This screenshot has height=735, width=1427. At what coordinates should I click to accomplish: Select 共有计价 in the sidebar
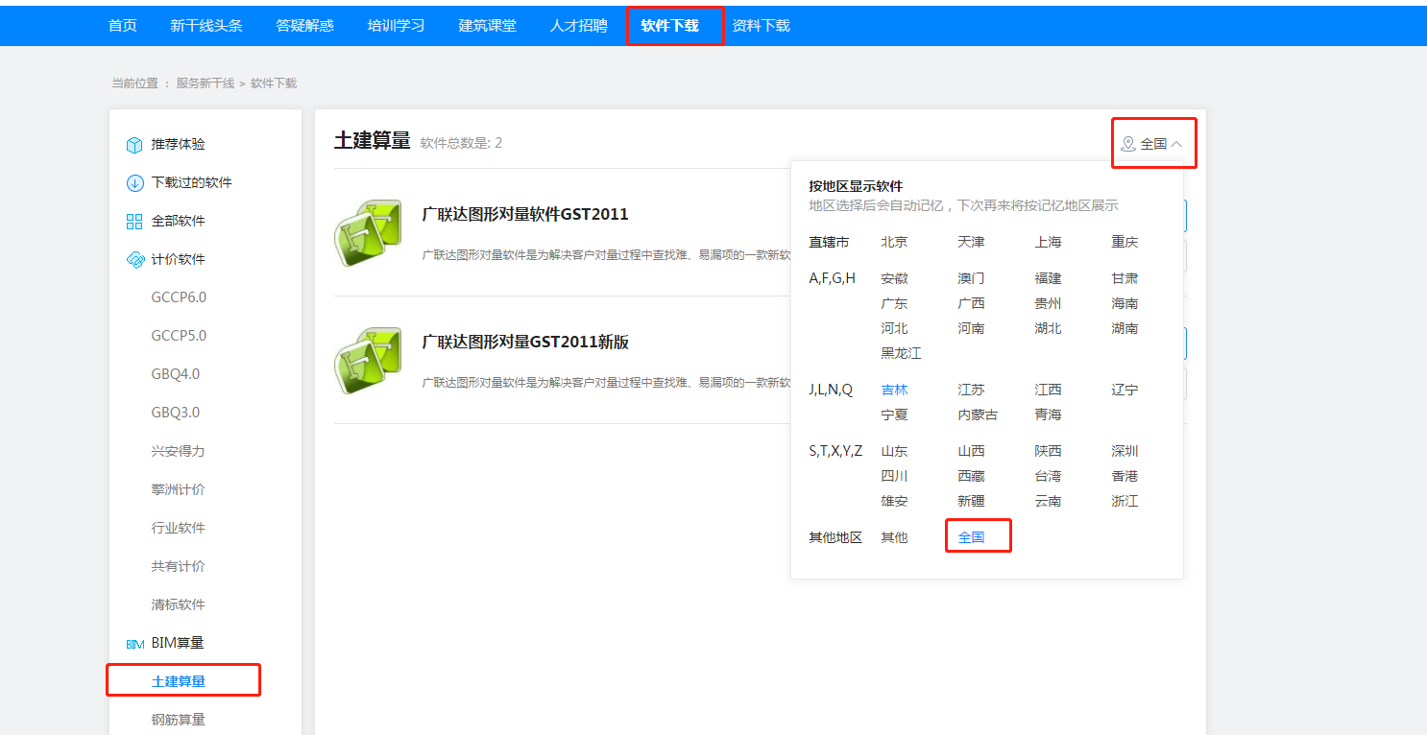click(179, 566)
